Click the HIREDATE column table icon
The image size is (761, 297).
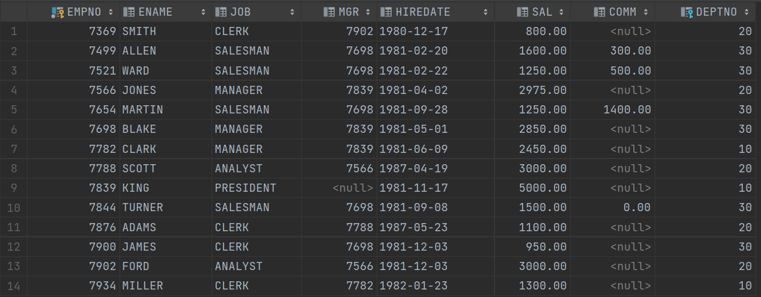click(386, 12)
